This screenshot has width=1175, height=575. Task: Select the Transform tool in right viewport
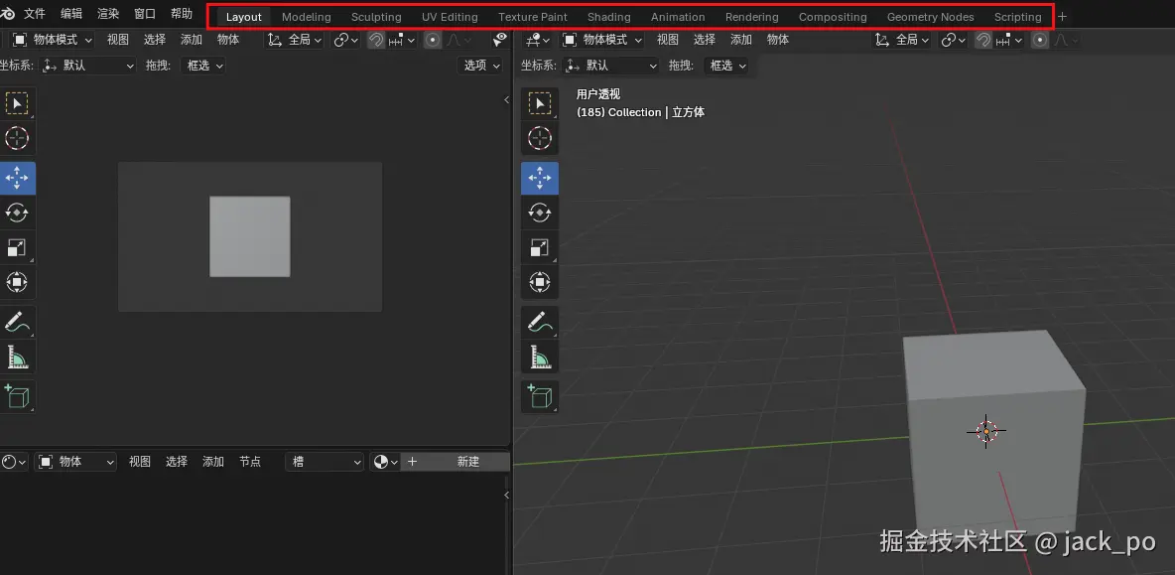coord(540,283)
